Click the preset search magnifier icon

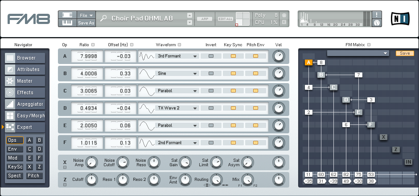click(103, 18)
